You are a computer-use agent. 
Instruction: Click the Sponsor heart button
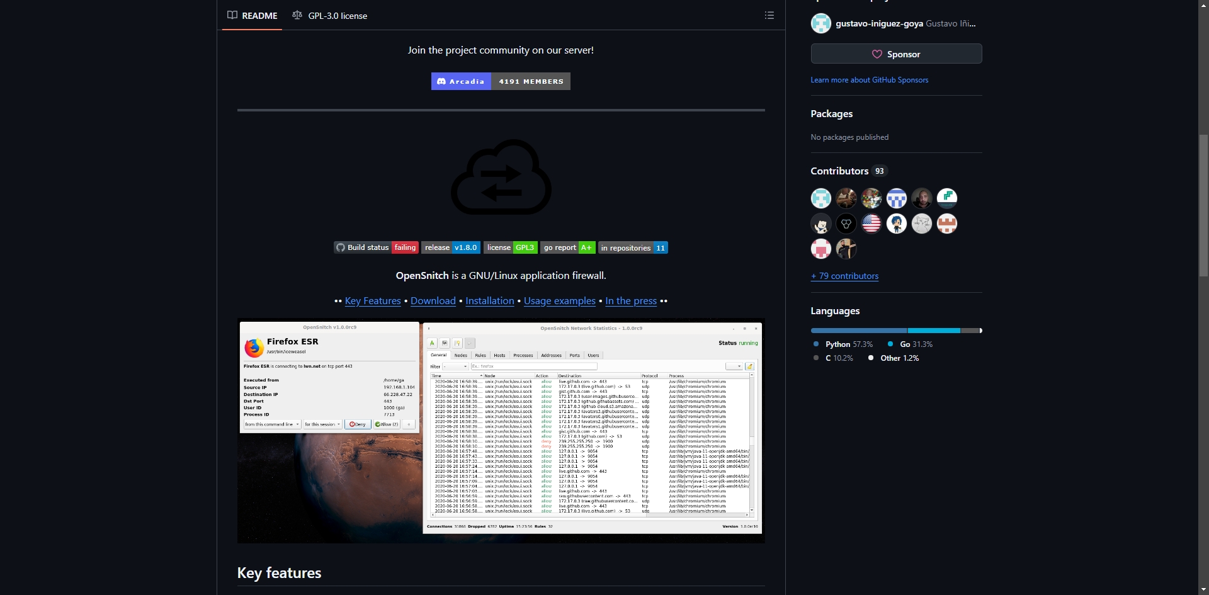click(x=896, y=54)
